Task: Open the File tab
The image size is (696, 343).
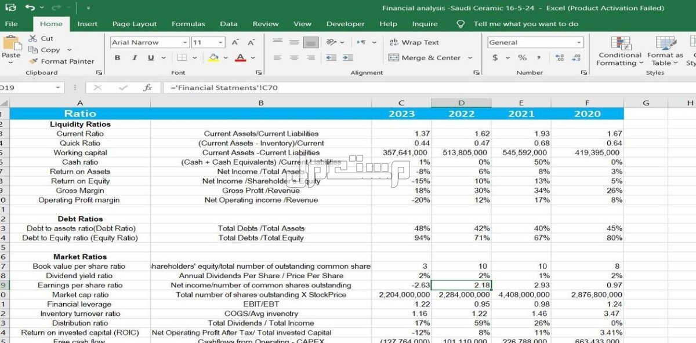Action: click(11, 24)
